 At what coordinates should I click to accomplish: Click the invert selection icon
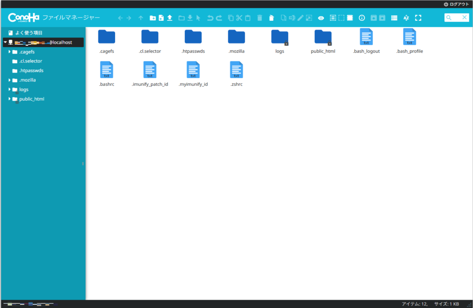tap(350, 18)
